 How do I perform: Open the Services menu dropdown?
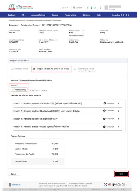point(56,15)
